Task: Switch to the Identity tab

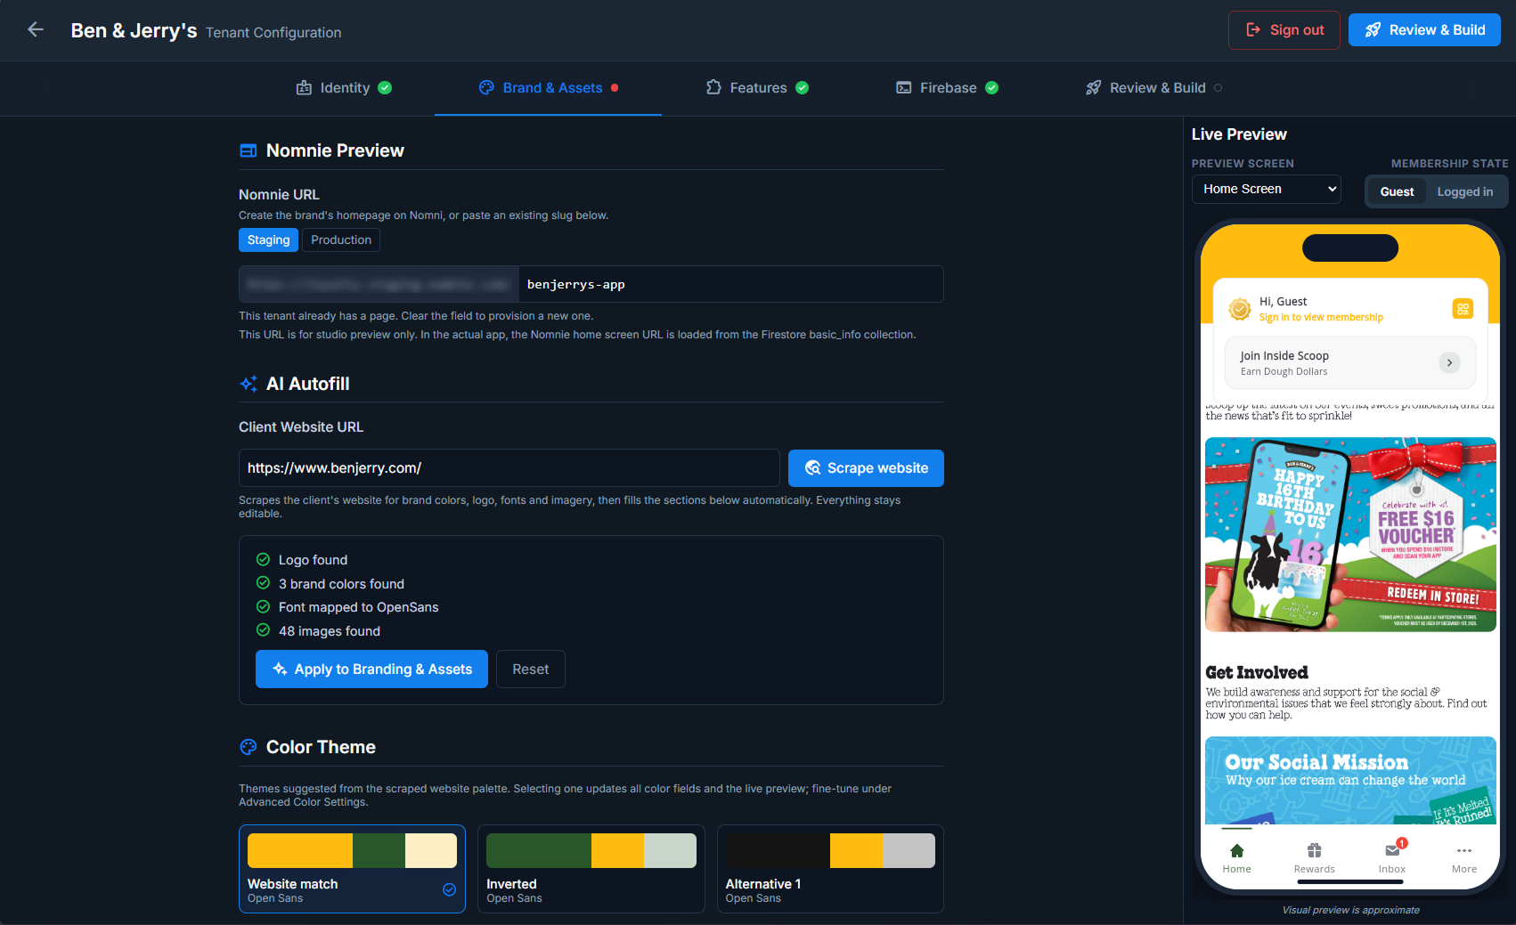Action: [x=344, y=87]
